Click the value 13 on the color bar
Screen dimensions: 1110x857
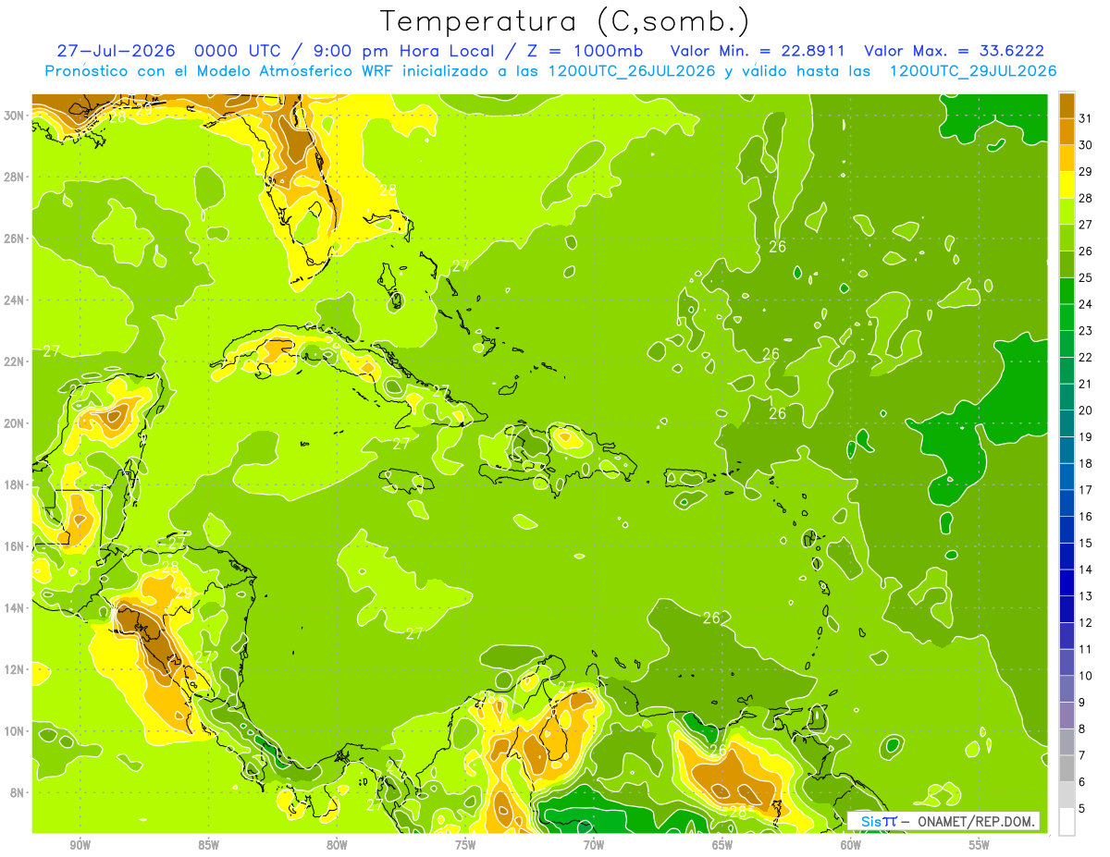click(x=1086, y=596)
